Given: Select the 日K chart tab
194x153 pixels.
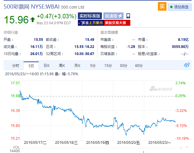Looking at the screenshot, I should click(47, 66).
